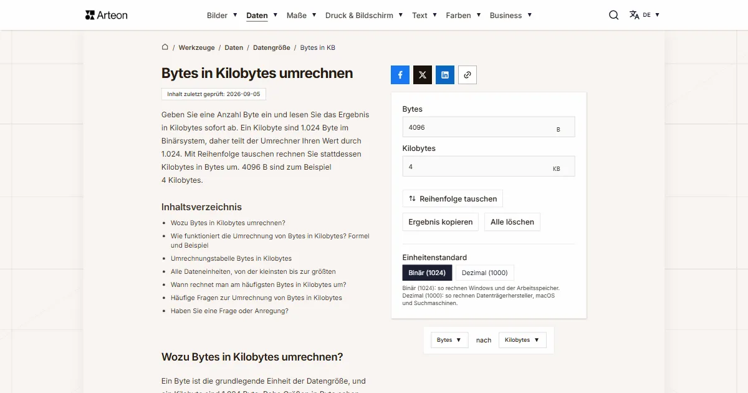Click Reihenfolge tauschen button
748x393 pixels.
[x=453, y=199]
